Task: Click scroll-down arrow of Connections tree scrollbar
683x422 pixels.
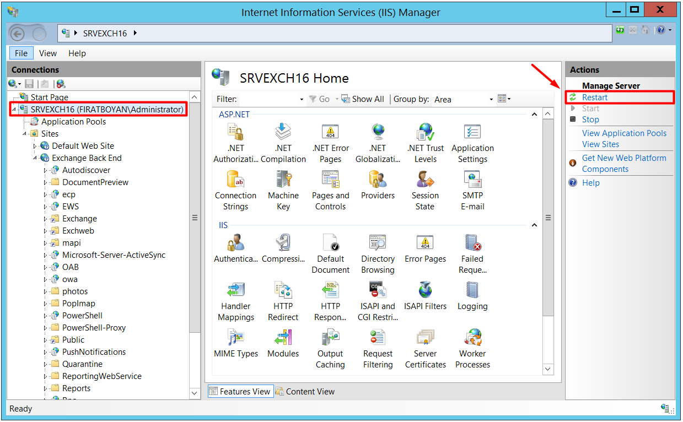Action: 195,393
